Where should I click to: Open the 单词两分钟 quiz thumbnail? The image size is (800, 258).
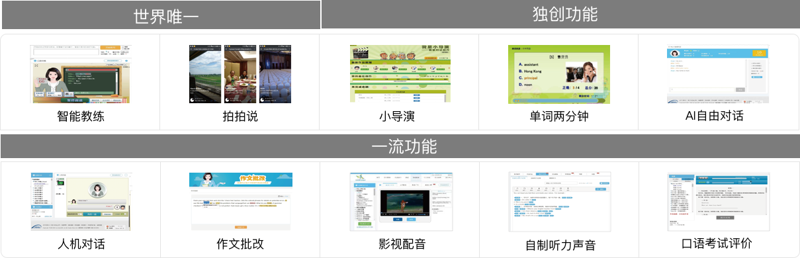[559, 74]
